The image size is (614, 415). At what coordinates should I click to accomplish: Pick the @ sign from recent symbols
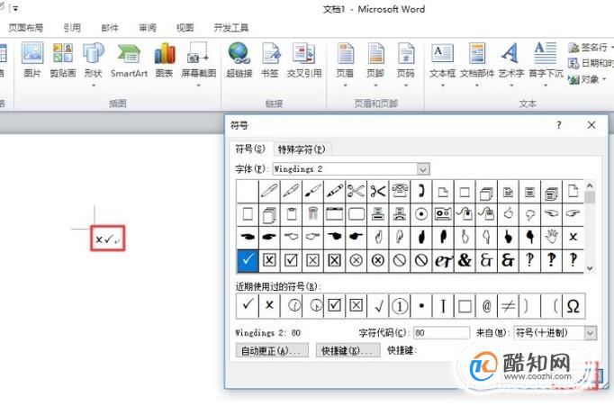pyautogui.click(x=486, y=306)
